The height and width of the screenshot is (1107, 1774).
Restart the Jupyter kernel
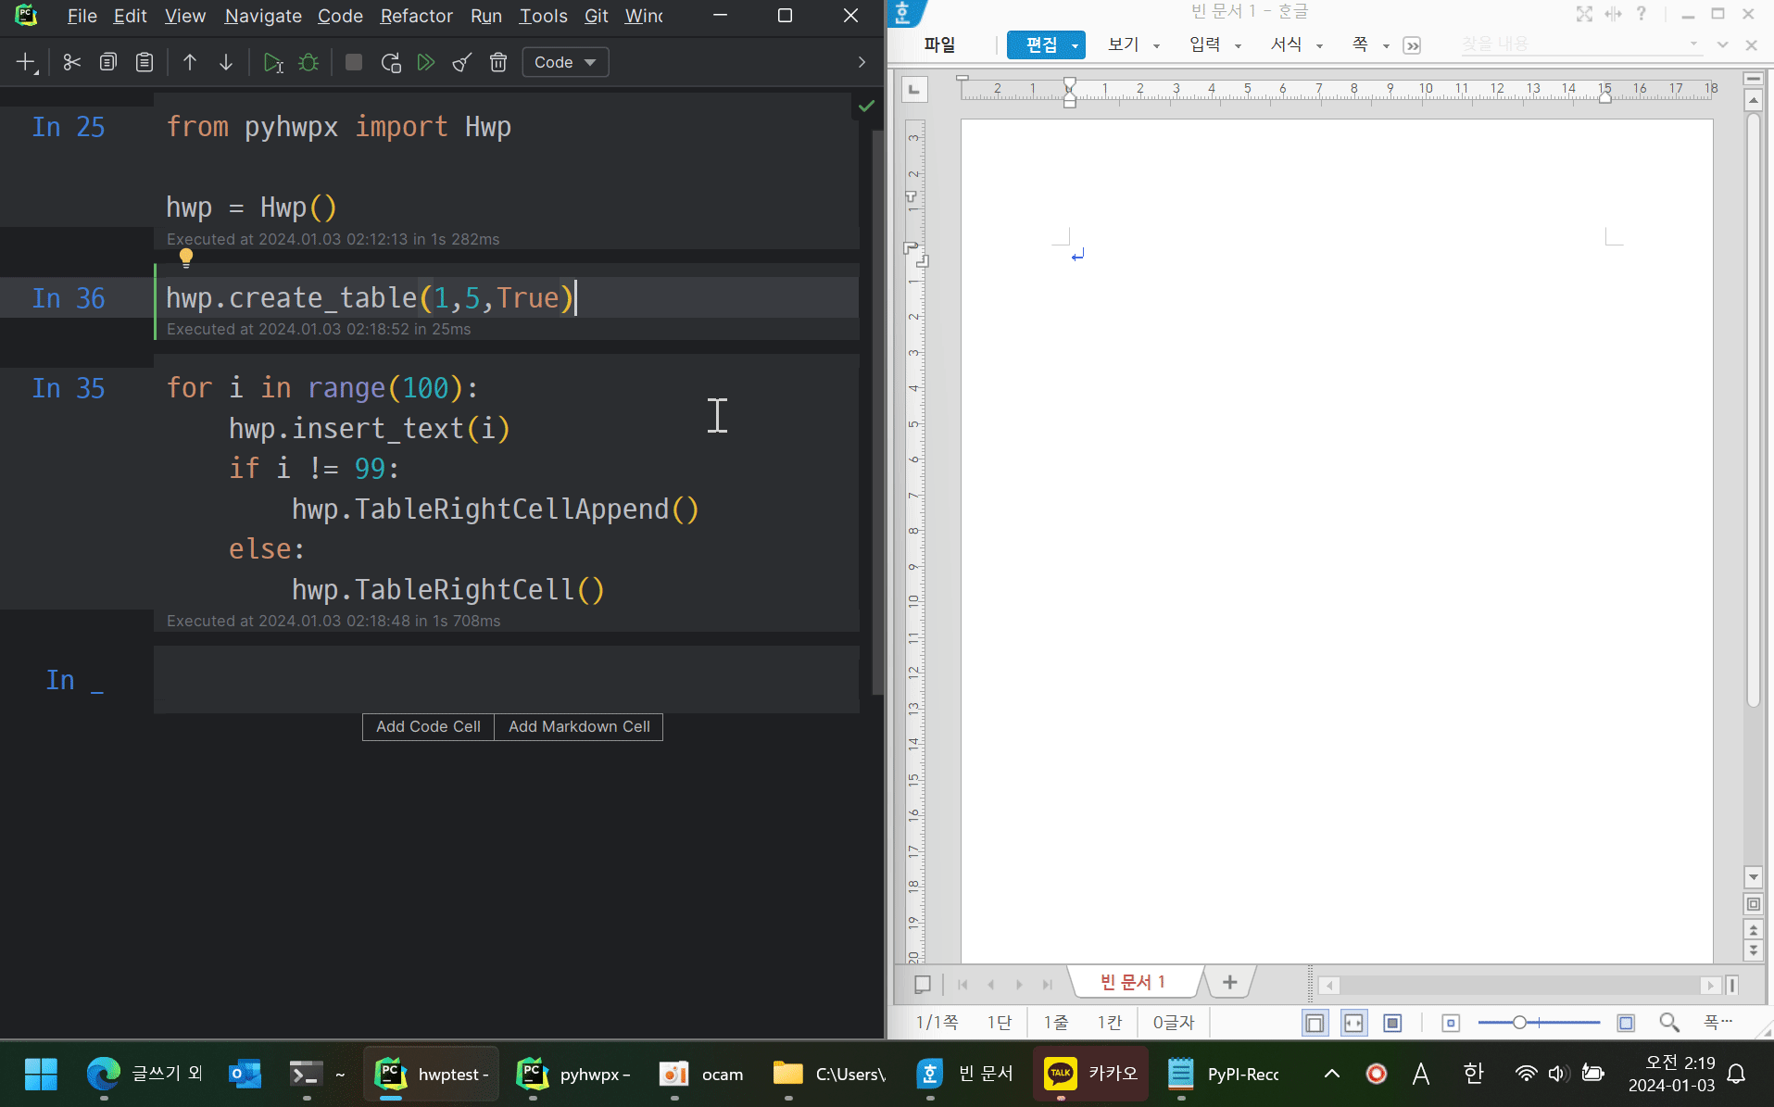pos(390,62)
